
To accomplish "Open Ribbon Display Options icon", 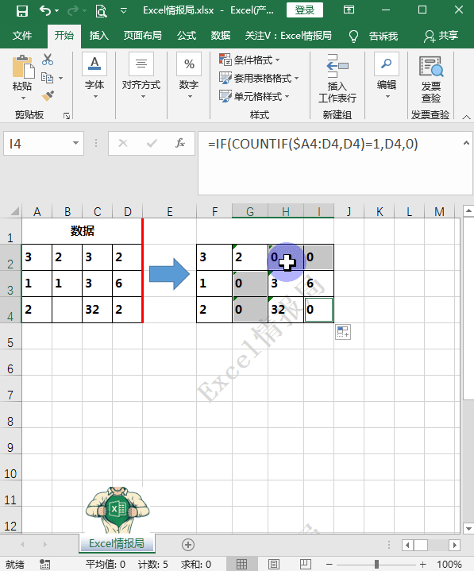I will pyautogui.click(x=349, y=10).
